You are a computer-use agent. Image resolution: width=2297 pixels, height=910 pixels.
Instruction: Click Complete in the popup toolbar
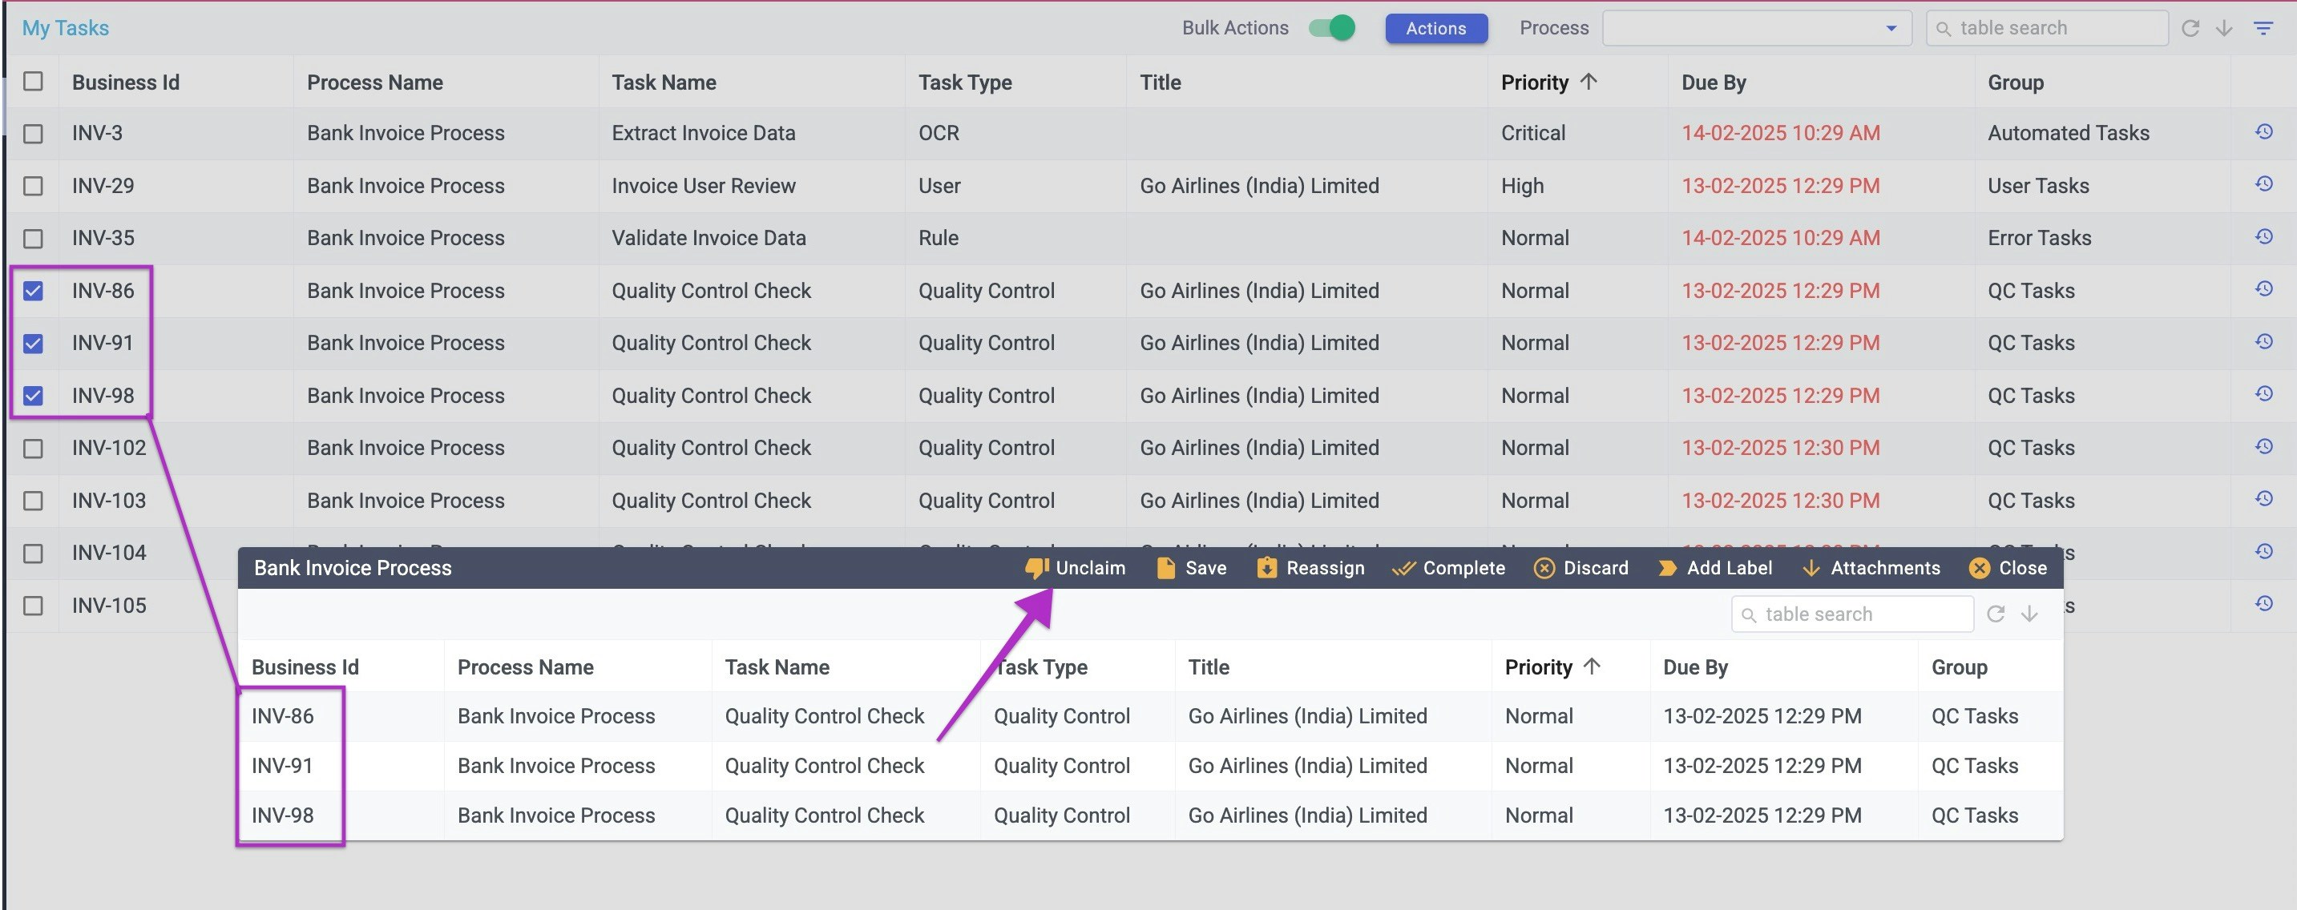coord(1463,568)
